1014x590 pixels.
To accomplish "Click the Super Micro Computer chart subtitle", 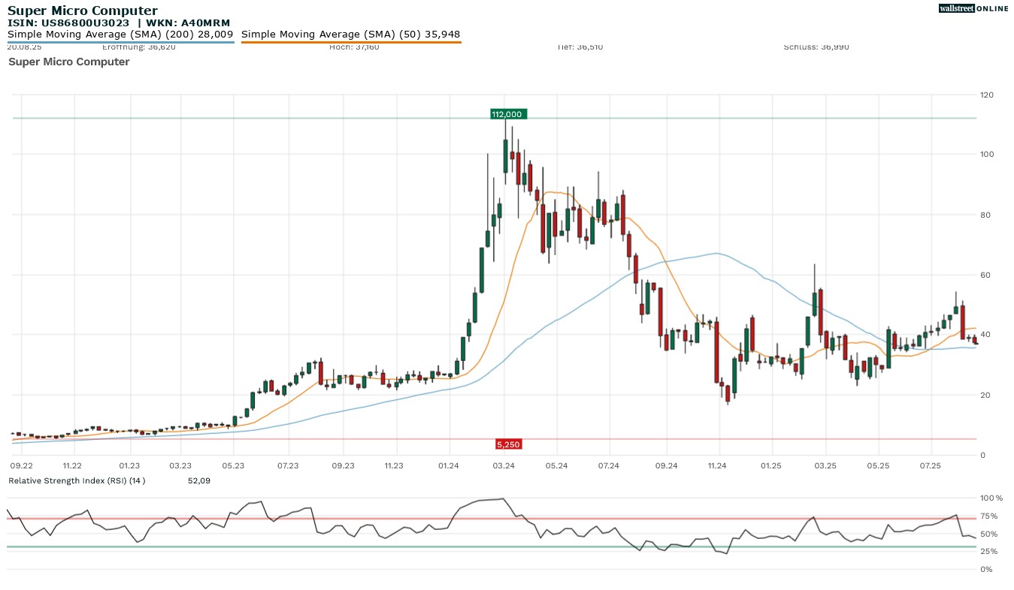I will pyautogui.click(x=69, y=62).
